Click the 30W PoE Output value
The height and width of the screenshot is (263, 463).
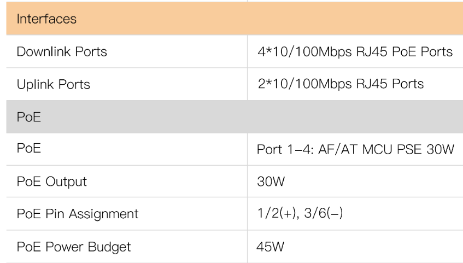pos(271,182)
